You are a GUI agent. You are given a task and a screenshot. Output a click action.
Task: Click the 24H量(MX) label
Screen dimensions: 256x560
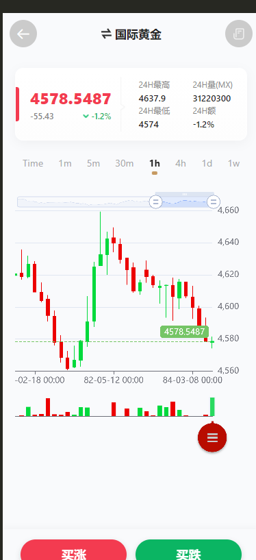point(212,85)
